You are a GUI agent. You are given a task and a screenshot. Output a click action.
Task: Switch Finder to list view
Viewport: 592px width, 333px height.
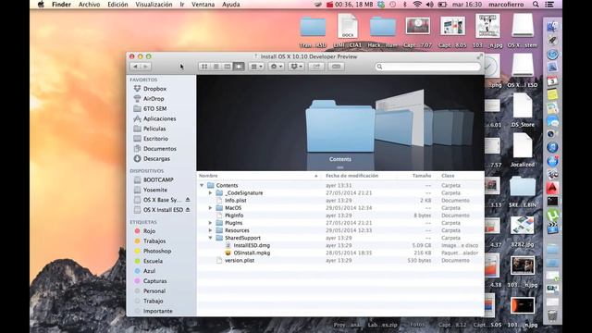(216, 67)
